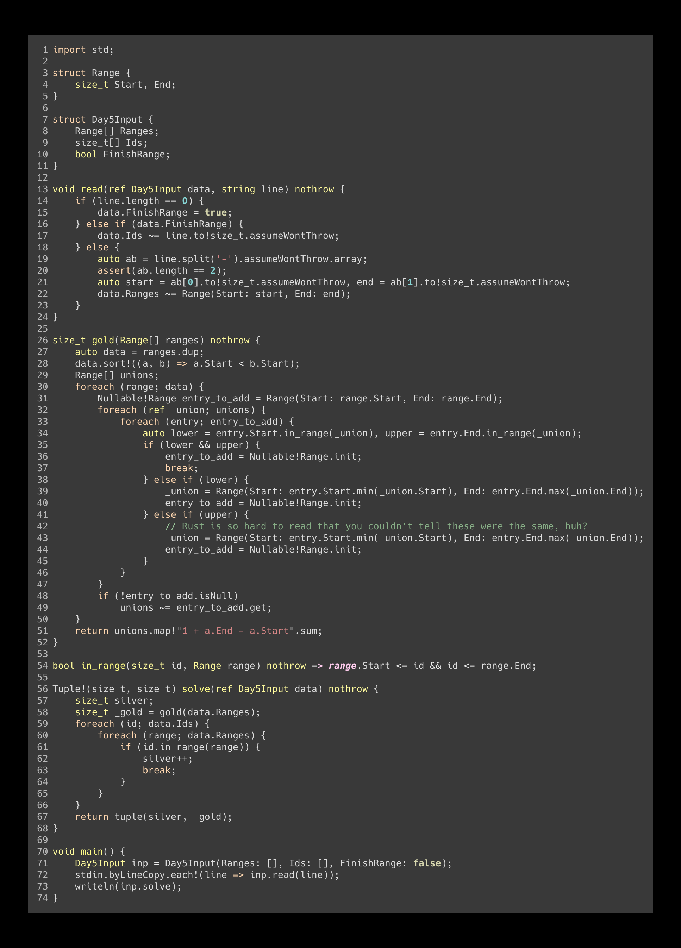
Task: Click the bold 'true' literal on line 15
Action: [215, 213]
